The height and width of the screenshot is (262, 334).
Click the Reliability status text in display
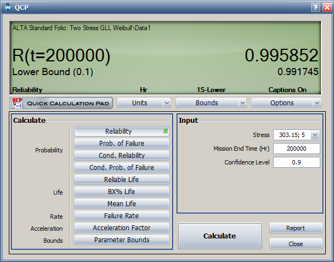pyautogui.click(x=27, y=90)
